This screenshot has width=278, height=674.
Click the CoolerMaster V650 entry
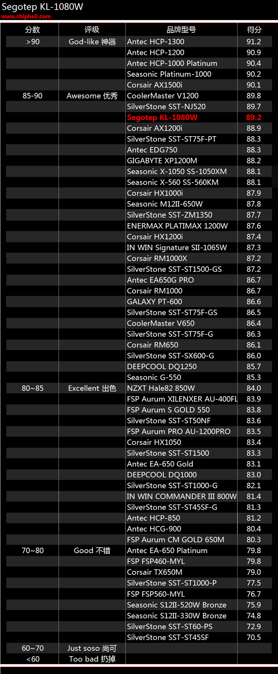161,323
